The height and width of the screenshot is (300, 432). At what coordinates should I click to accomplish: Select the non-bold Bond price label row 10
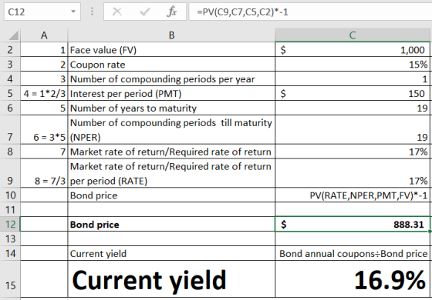(171, 195)
